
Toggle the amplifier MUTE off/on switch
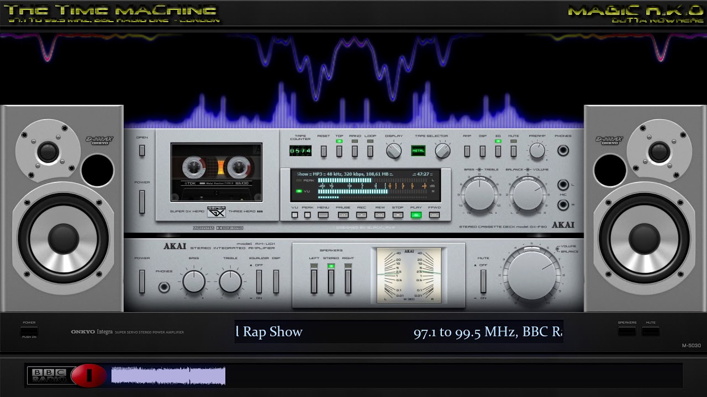point(483,281)
